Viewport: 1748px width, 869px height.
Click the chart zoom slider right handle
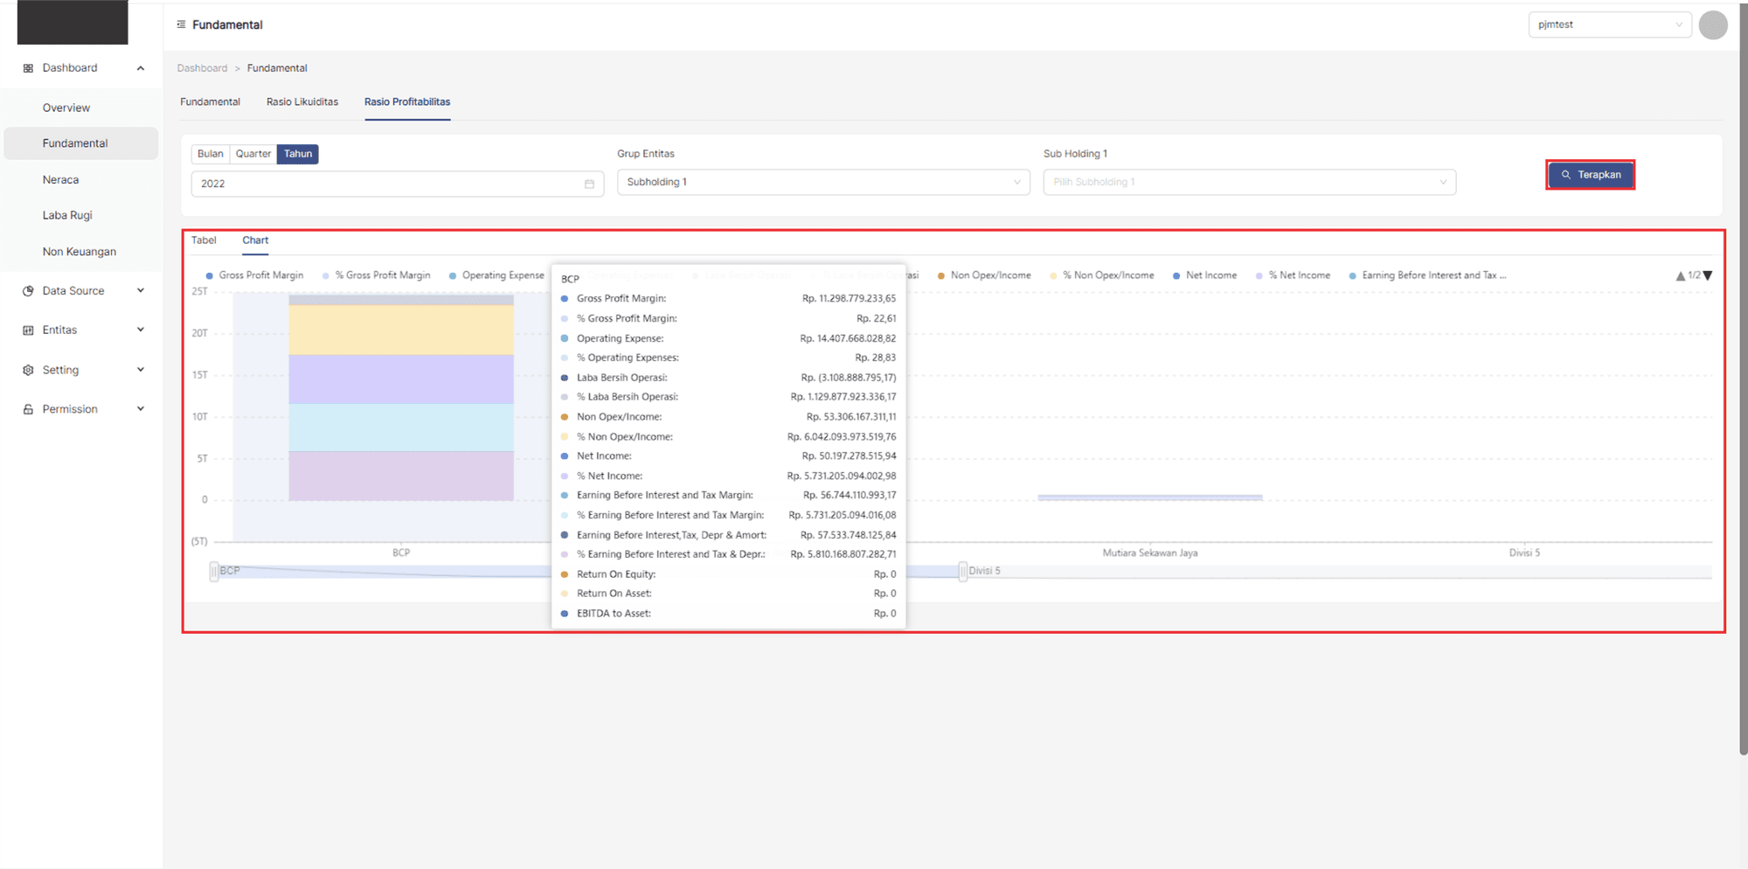962,572
